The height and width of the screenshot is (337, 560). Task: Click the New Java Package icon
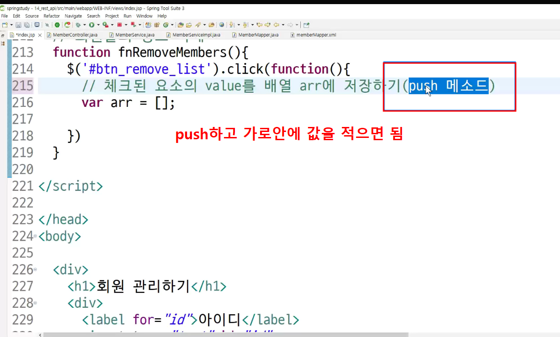(157, 25)
